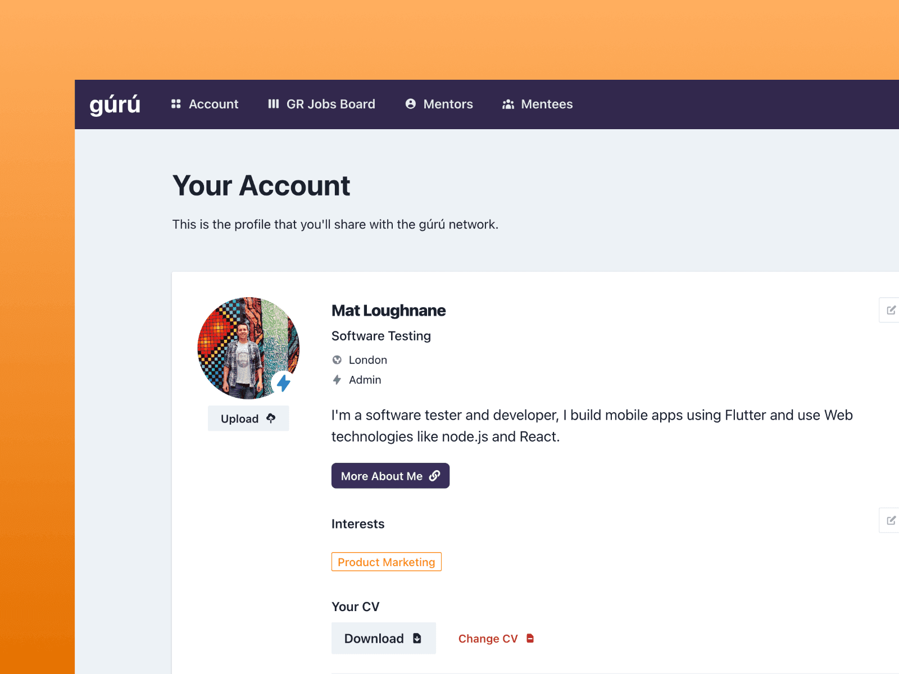Screen dimensions: 899x674
Task: Click the bolt icon beside Admin
Action: tap(337, 380)
